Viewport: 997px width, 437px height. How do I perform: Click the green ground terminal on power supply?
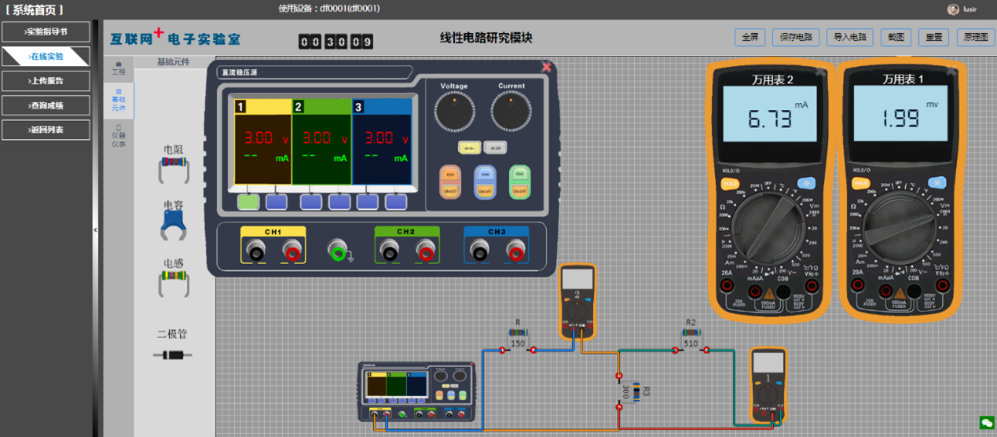pyautogui.click(x=338, y=252)
